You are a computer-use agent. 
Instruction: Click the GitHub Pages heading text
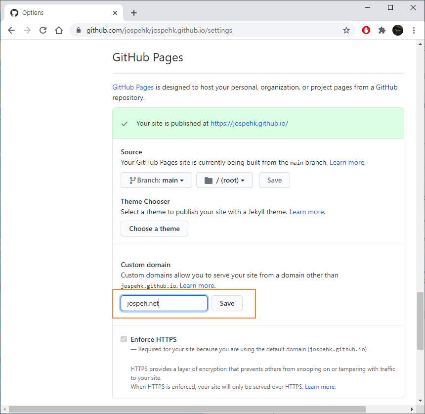tap(147, 57)
